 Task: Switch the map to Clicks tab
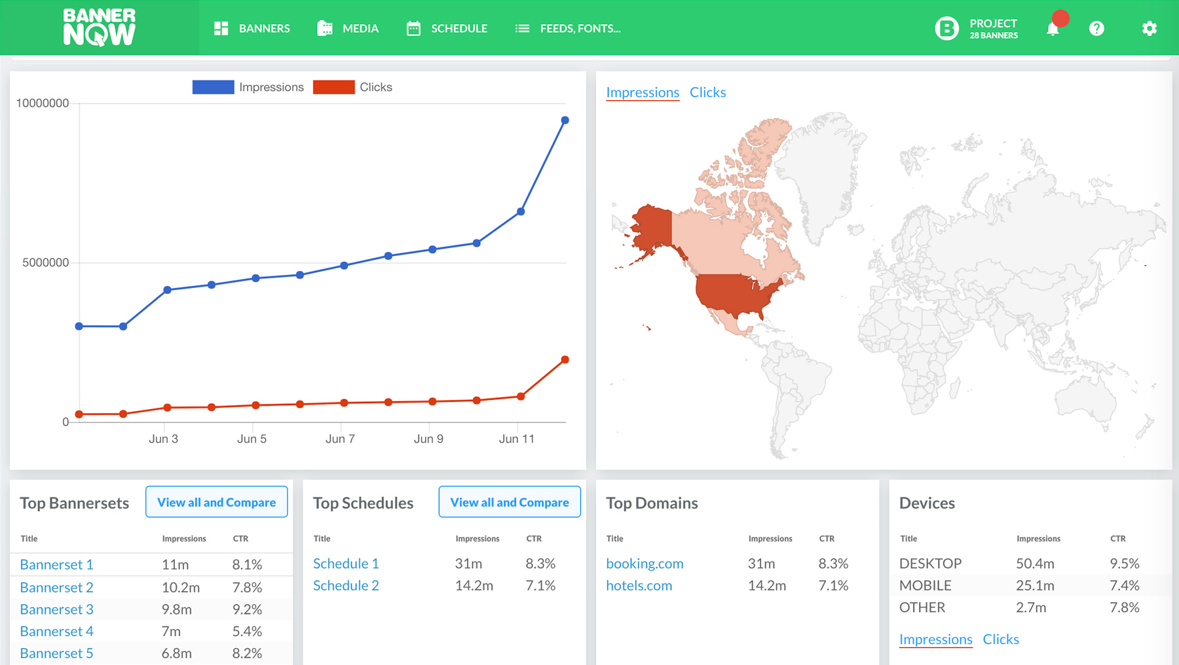[x=707, y=92]
